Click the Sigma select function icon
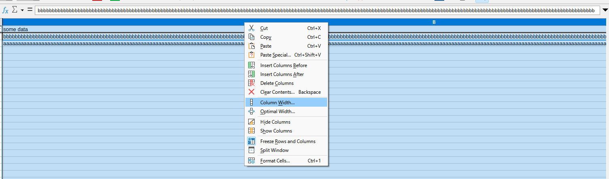The width and height of the screenshot is (609, 179). click(x=15, y=10)
